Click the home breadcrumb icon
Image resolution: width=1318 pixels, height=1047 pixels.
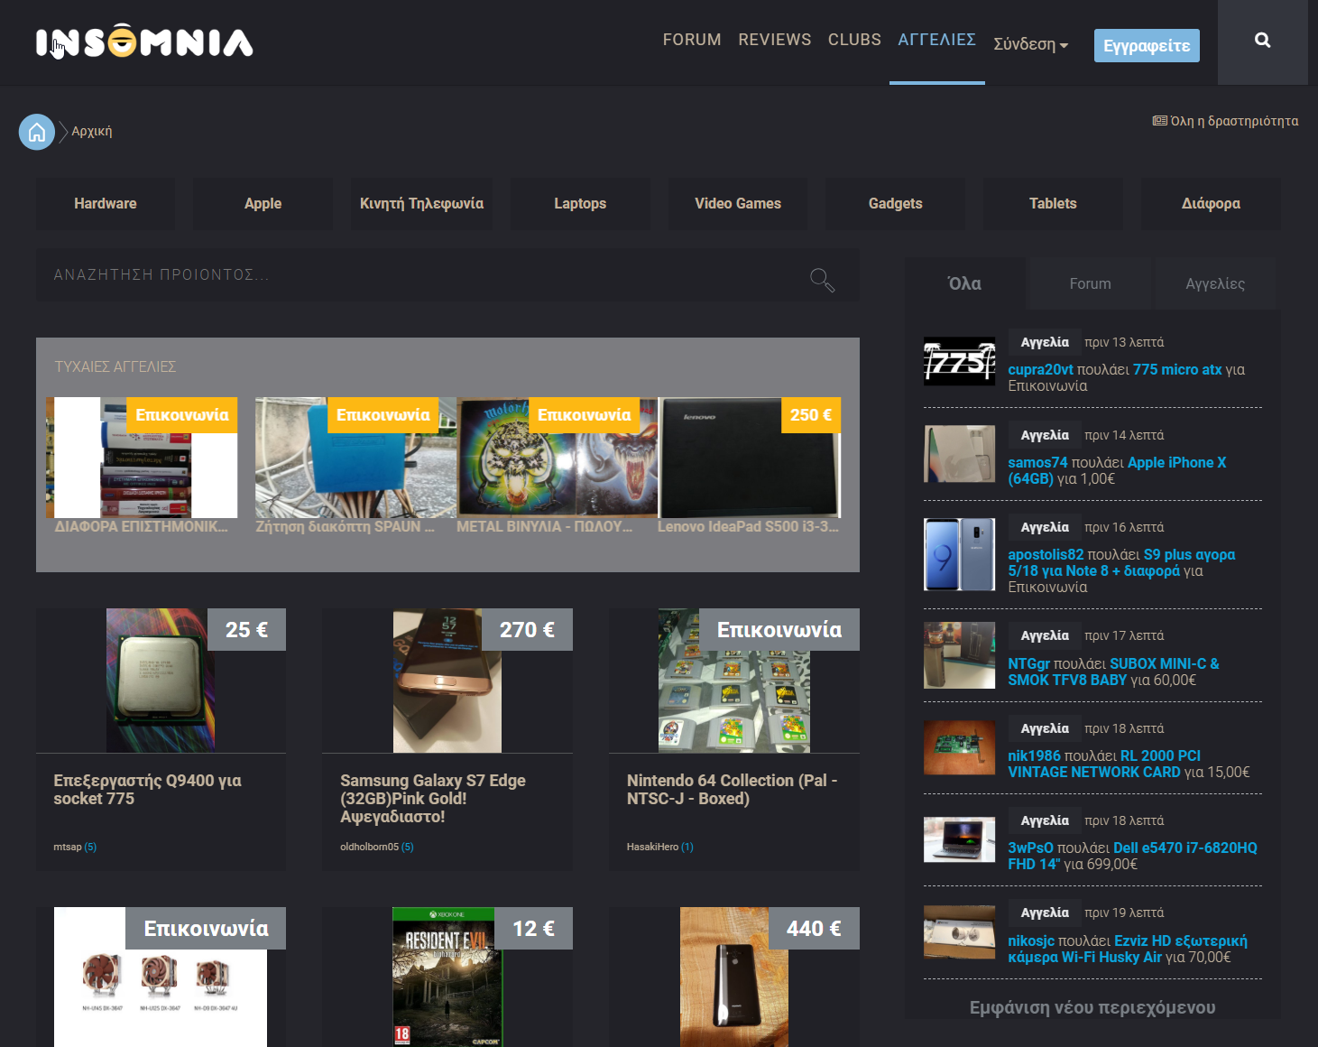[37, 132]
